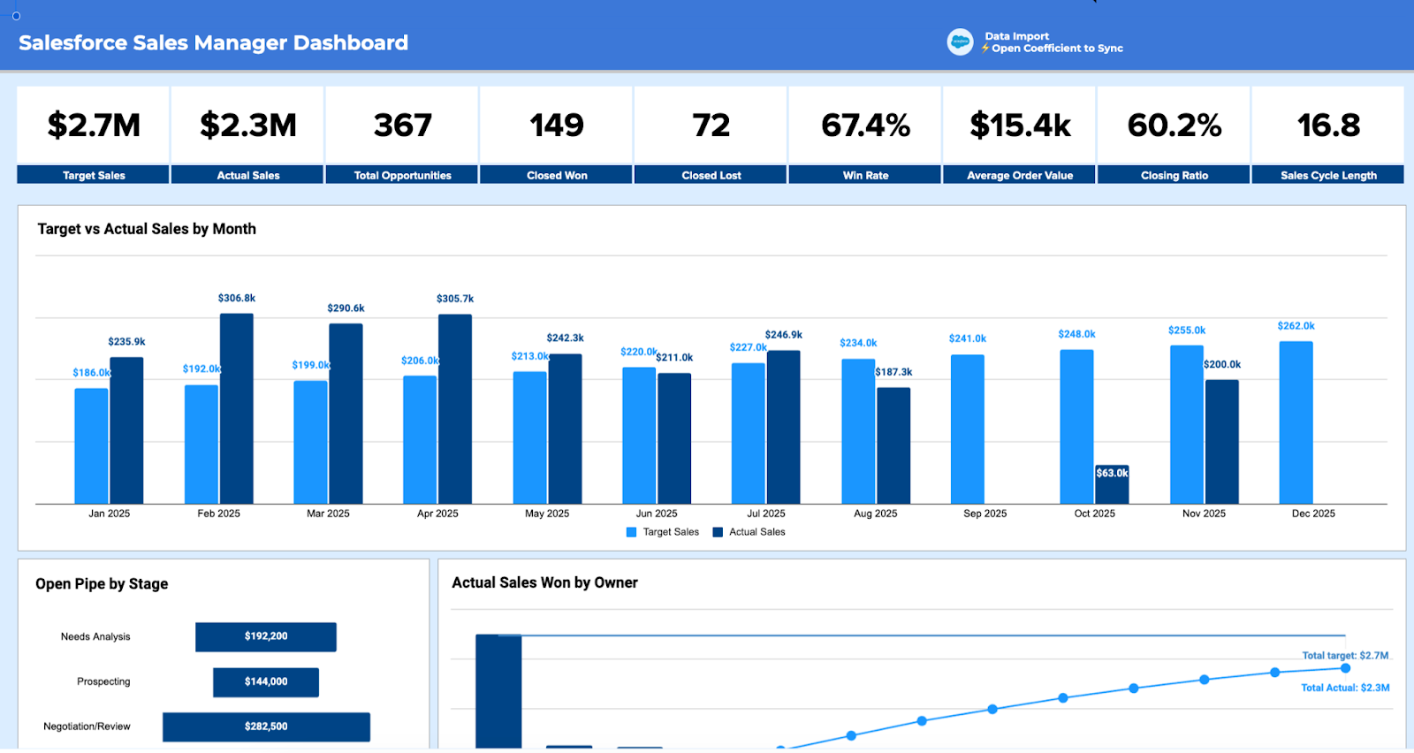This screenshot has height=753, width=1414.
Task: Click the $15.4k Average Order Value figure
Action: (x=1020, y=125)
